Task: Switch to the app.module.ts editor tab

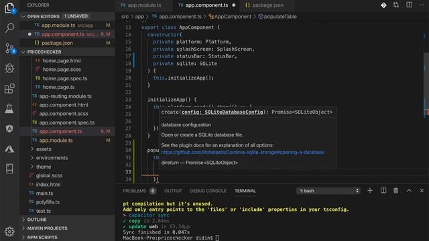Action: [144, 5]
